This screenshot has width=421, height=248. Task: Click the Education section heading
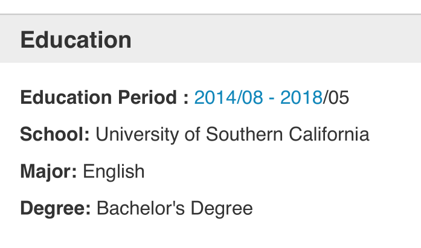(76, 40)
